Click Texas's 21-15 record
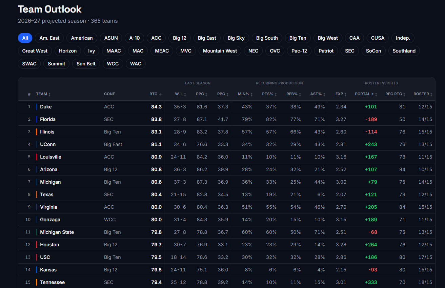Image resolution: width=445 pixels, height=288 pixels. coord(178,194)
